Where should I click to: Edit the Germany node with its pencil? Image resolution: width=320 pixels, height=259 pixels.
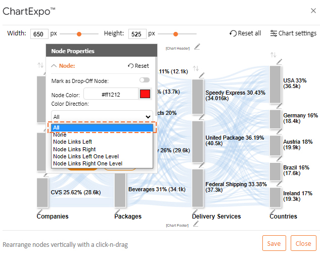click(279, 106)
